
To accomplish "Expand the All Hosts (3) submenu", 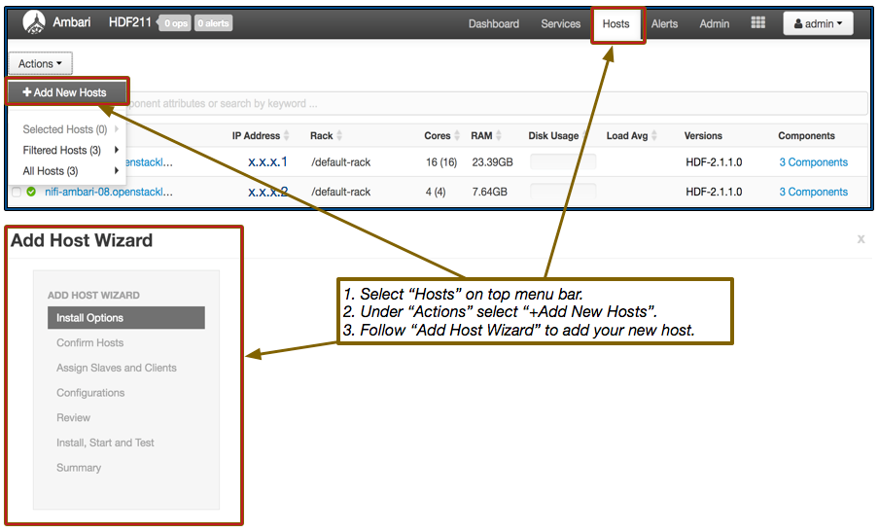I will (x=67, y=171).
